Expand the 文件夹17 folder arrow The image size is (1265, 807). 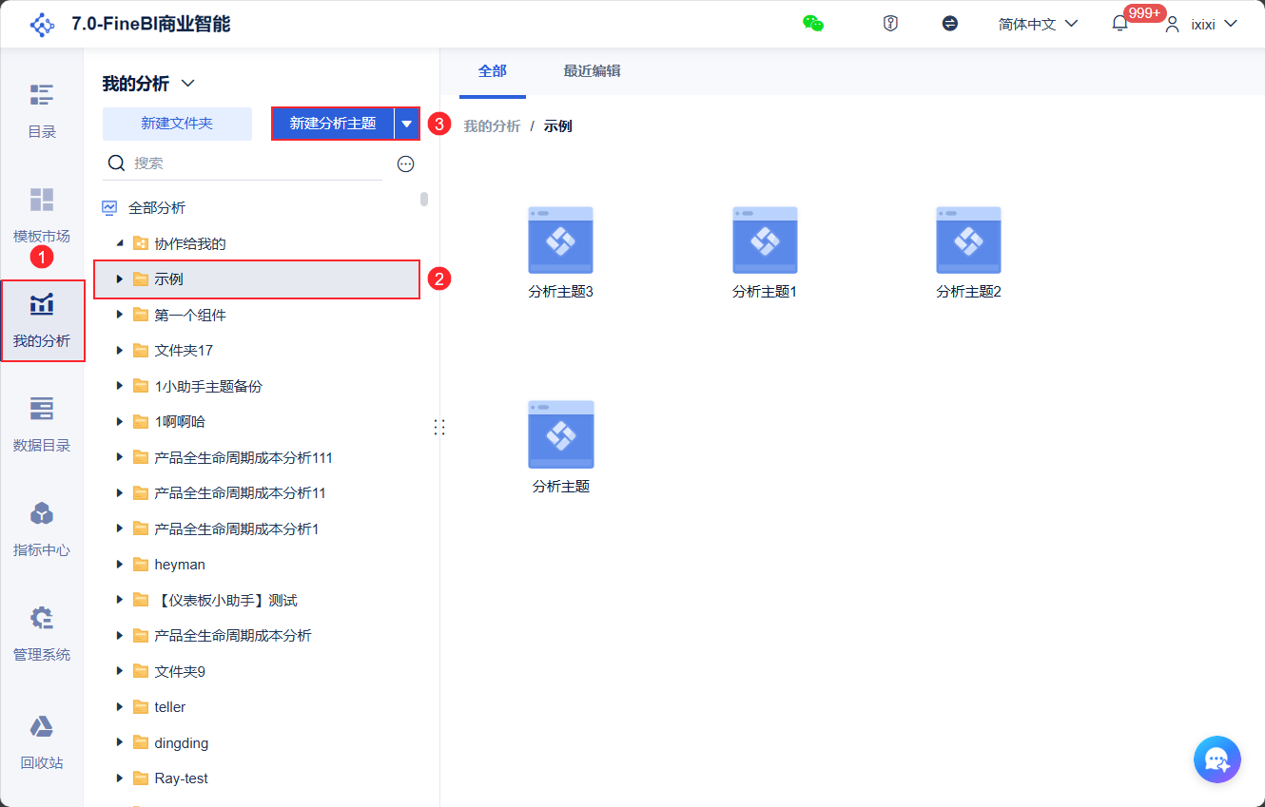[120, 350]
